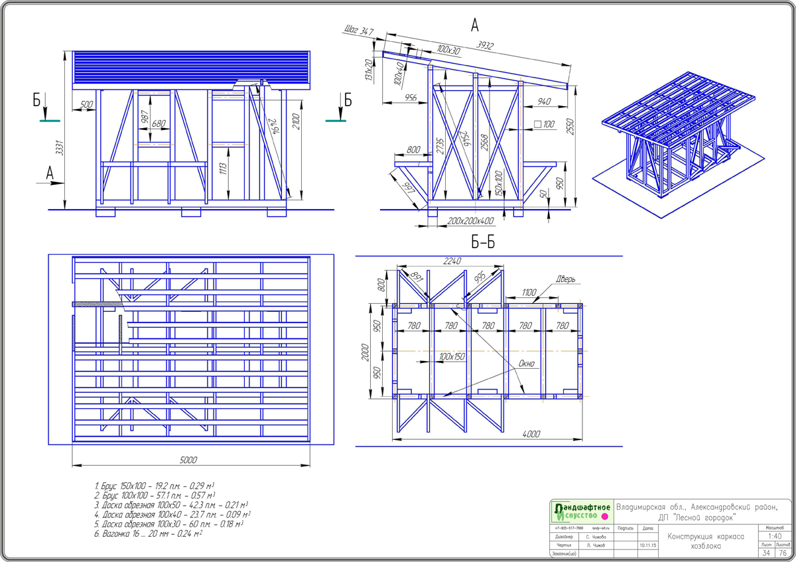Click the Дата column header
The image size is (796, 562).
[x=648, y=528]
